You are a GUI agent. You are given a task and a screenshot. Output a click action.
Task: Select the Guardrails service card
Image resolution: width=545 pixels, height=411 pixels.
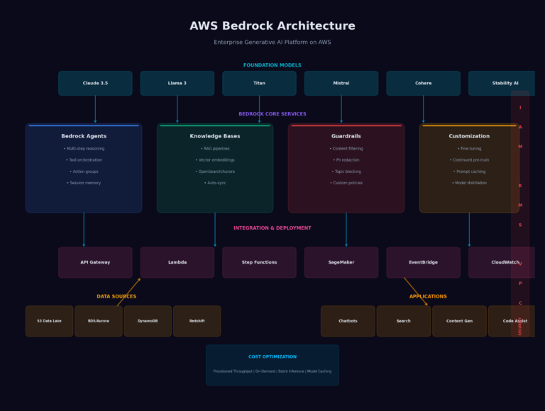(x=346, y=169)
